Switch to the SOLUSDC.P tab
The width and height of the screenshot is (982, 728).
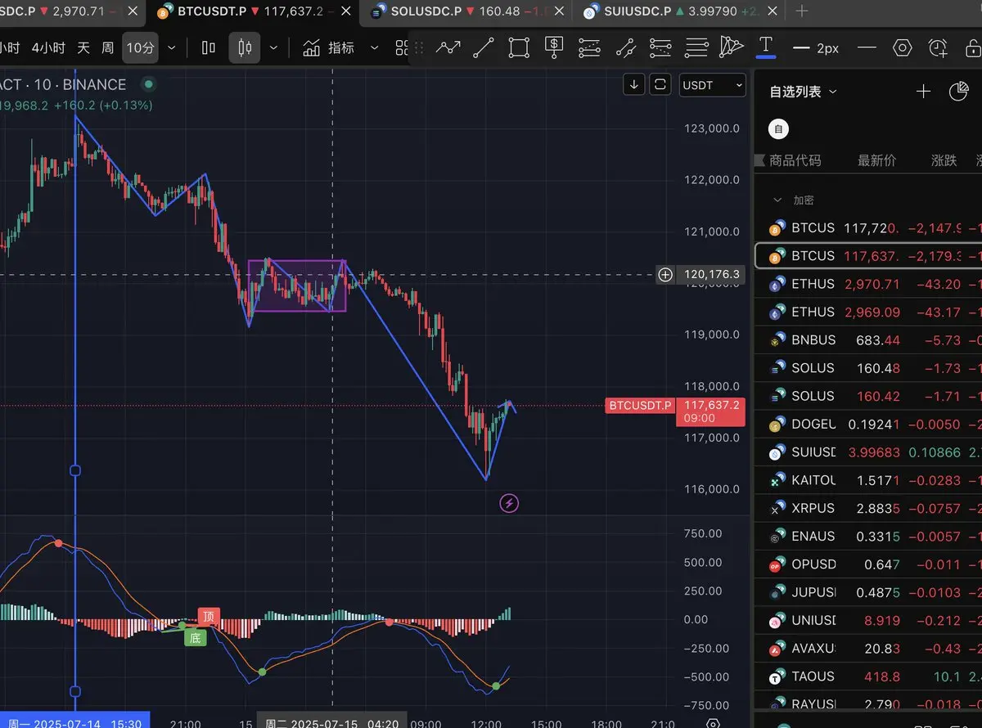[x=466, y=11]
